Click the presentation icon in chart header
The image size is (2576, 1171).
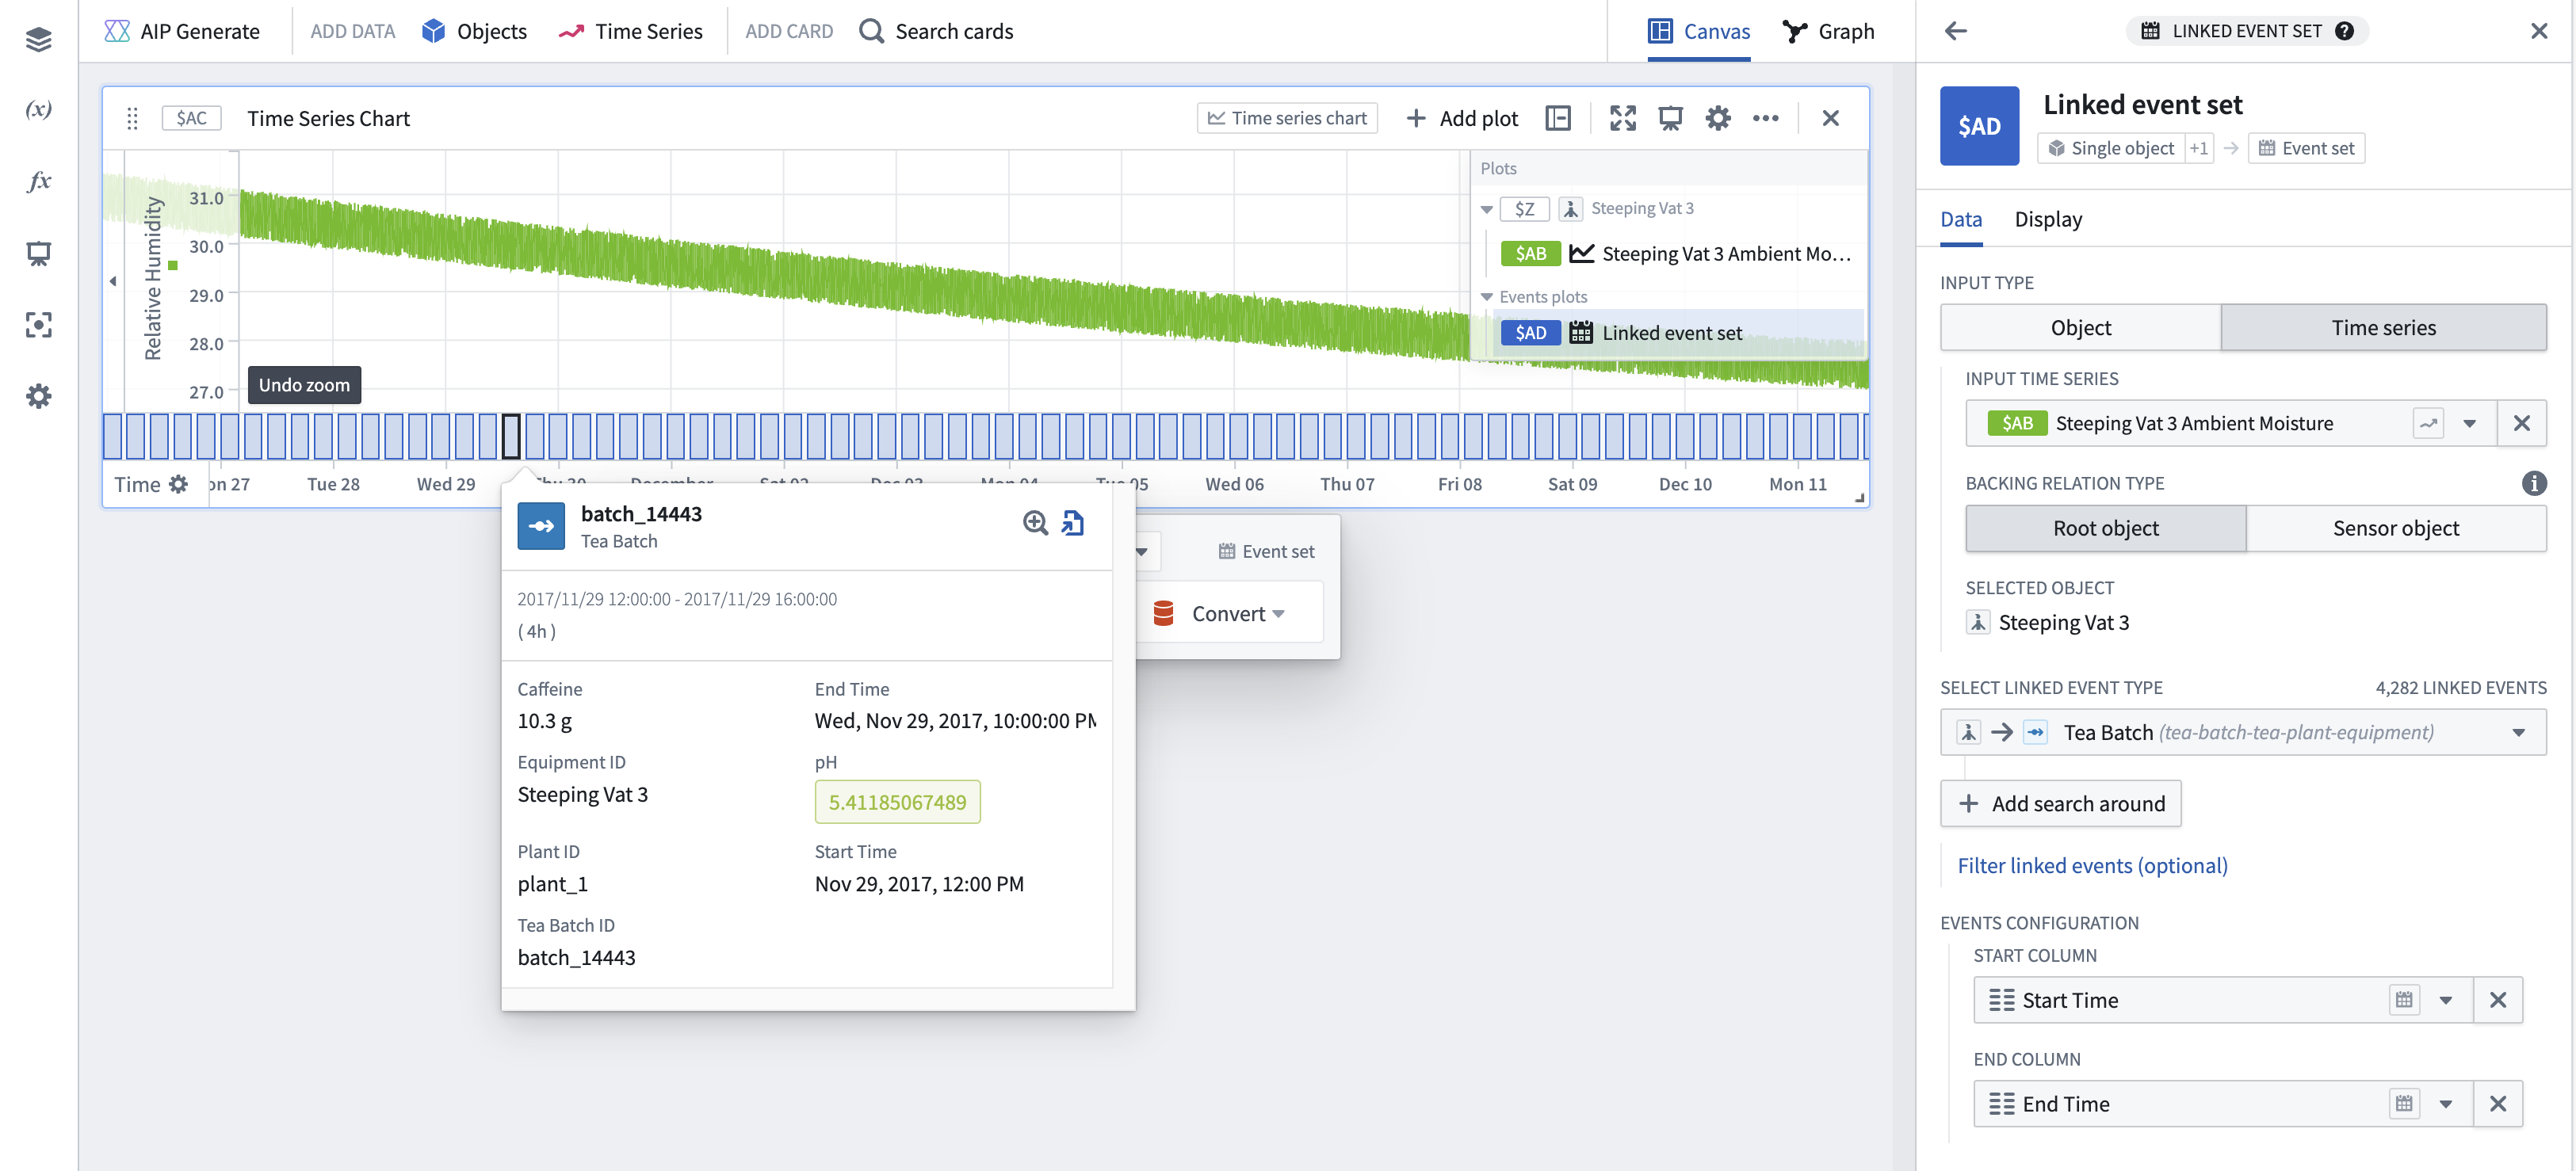pos(1669,118)
